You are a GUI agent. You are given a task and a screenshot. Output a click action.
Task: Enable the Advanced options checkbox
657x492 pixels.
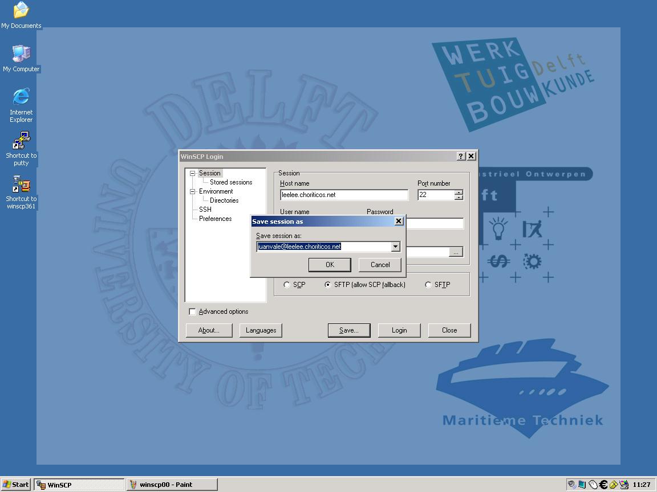tap(192, 311)
